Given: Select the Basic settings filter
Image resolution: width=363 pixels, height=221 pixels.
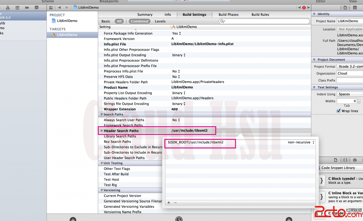Looking at the screenshot, I should coord(106,21).
